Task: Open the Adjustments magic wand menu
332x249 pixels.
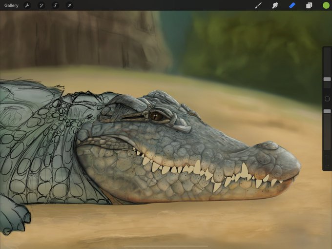Action: tap(41, 5)
